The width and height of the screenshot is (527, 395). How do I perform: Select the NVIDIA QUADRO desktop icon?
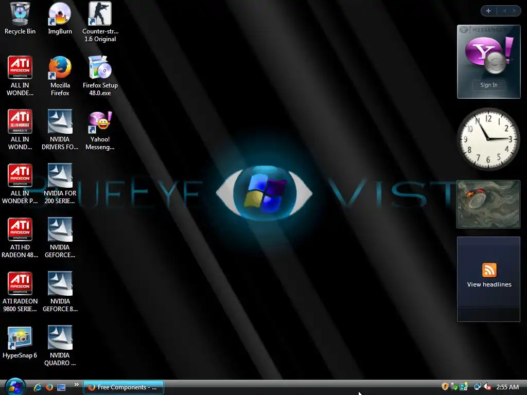60,346
